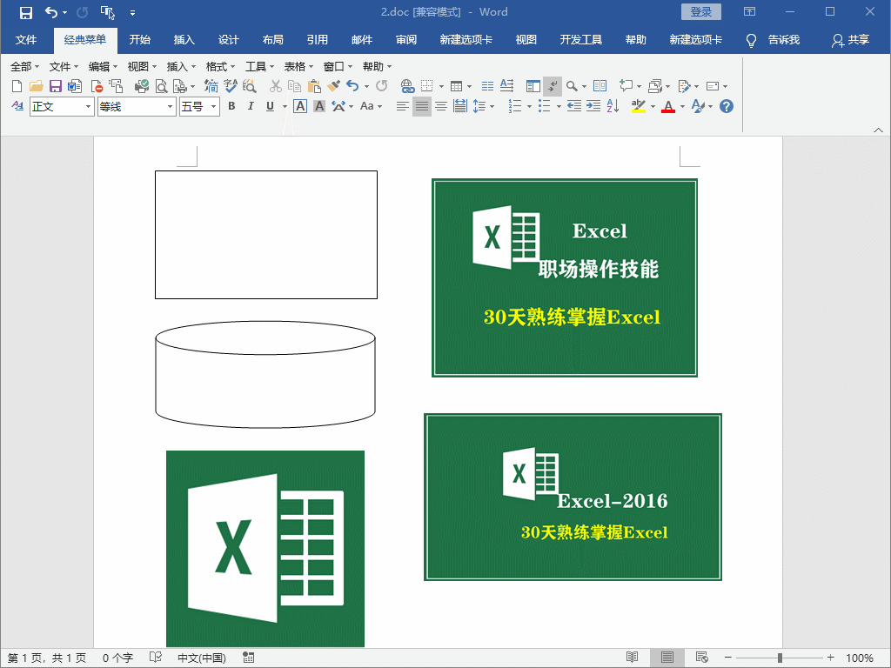This screenshot has width=891, height=668.
Task: Open Help via the blue question mark
Action: (x=727, y=106)
